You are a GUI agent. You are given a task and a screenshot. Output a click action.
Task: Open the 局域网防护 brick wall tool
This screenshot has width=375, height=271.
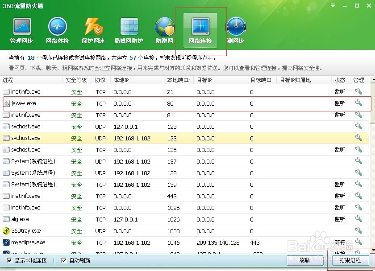click(x=129, y=30)
